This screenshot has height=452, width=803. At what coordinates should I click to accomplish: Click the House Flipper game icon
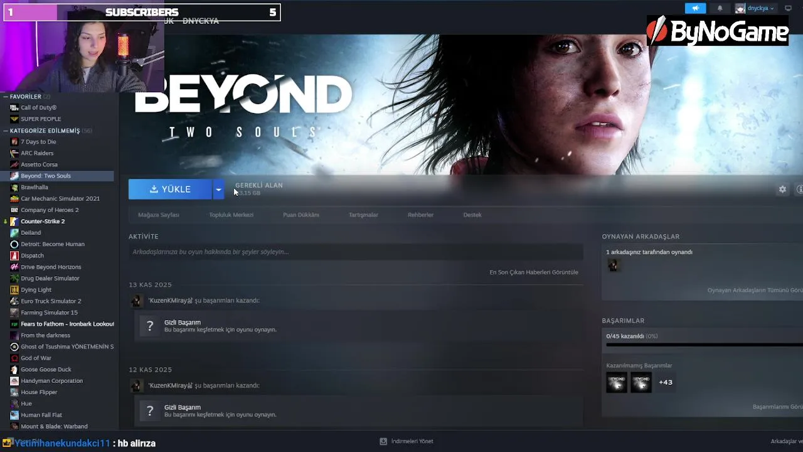tap(14, 392)
